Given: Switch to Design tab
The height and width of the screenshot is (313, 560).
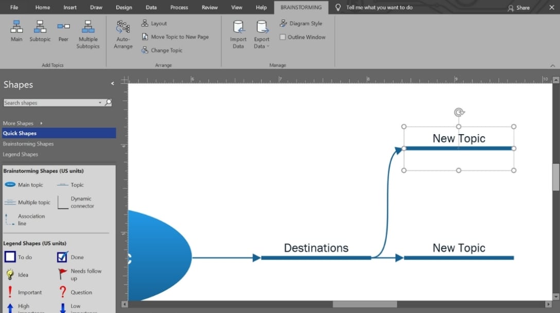Looking at the screenshot, I should coord(124,7).
